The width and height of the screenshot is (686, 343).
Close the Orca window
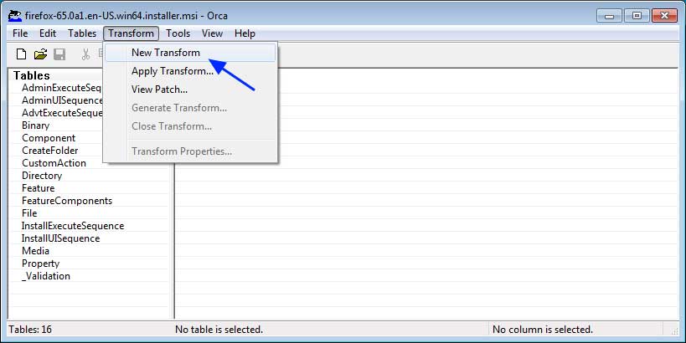click(x=664, y=16)
